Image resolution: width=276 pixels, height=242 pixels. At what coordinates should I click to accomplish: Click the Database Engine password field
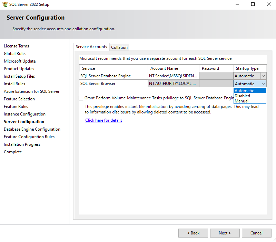tap(216, 76)
